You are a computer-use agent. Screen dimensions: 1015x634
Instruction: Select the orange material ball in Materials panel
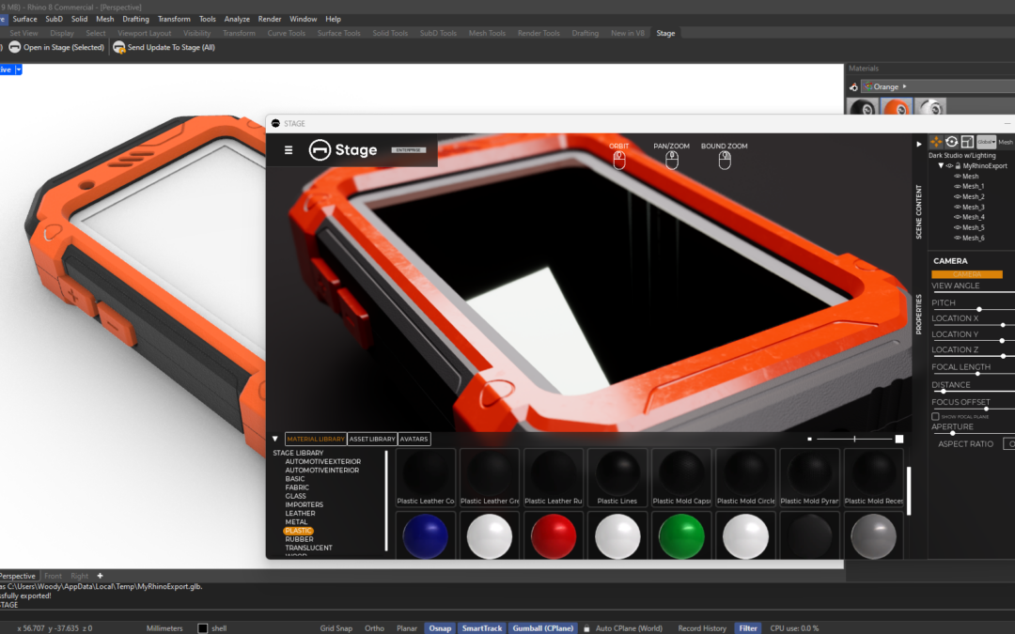(897, 107)
